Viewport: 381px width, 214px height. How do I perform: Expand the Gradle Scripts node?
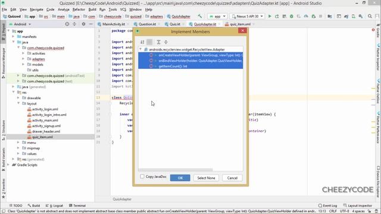8,165
